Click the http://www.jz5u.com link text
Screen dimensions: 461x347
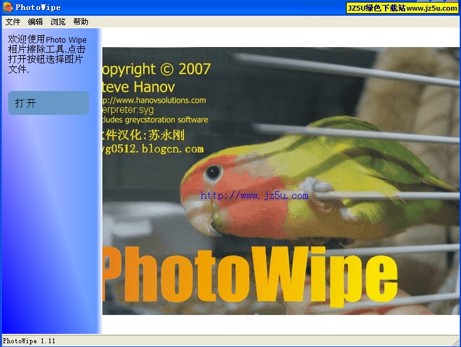(x=254, y=195)
